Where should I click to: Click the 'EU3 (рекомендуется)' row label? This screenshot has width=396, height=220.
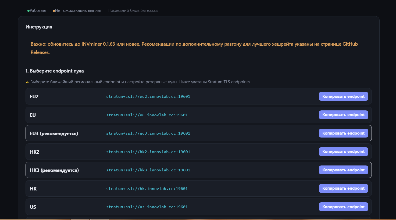[54, 134]
